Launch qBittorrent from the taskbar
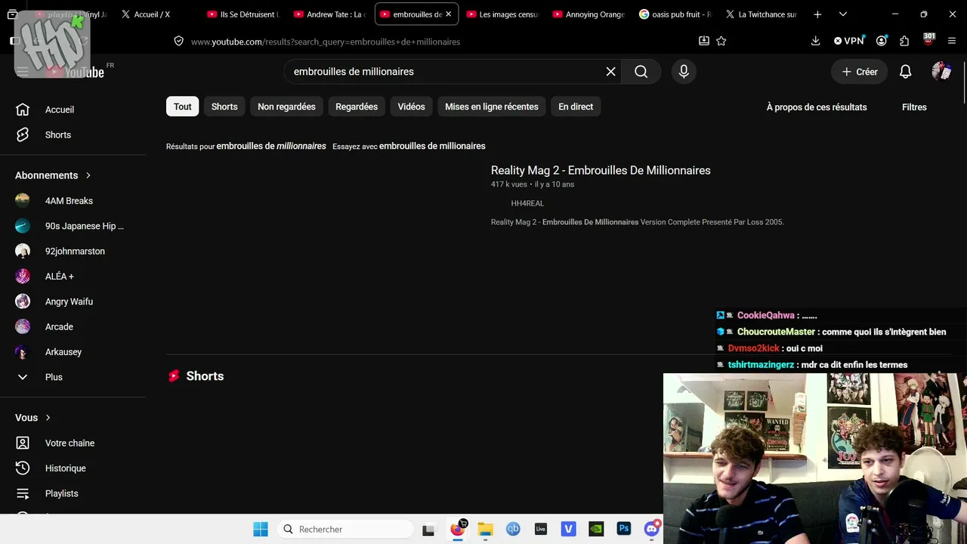The image size is (967, 544). pyautogui.click(x=513, y=529)
